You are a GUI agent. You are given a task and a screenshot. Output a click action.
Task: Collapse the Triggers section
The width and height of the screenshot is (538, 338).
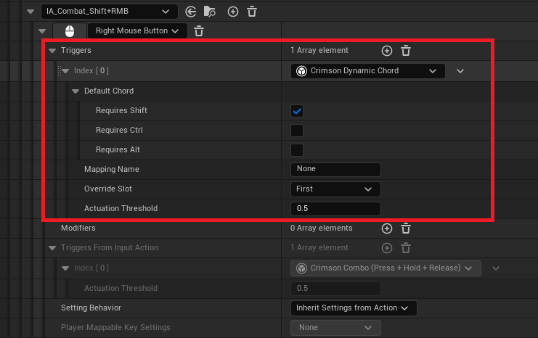pyautogui.click(x=52, y=51)
